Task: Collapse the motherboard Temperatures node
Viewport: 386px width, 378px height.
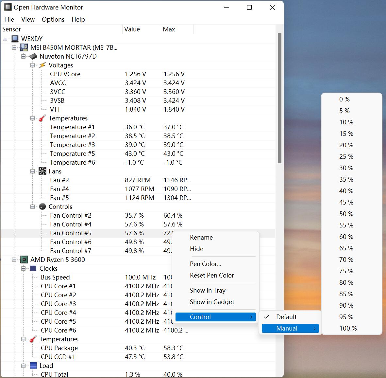Action: [x=32, y=118]
